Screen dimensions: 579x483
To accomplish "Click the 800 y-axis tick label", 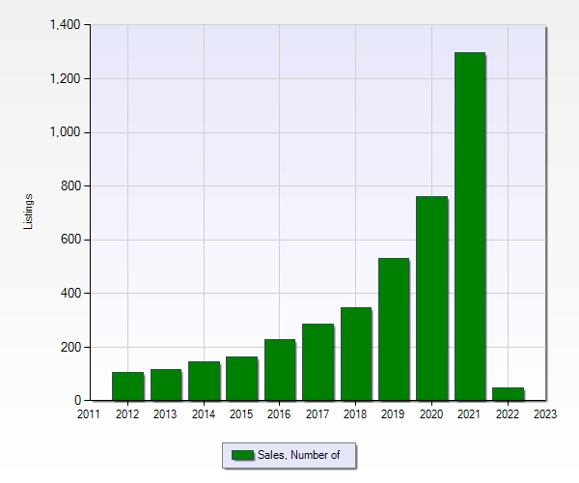I will pos(71,185).
